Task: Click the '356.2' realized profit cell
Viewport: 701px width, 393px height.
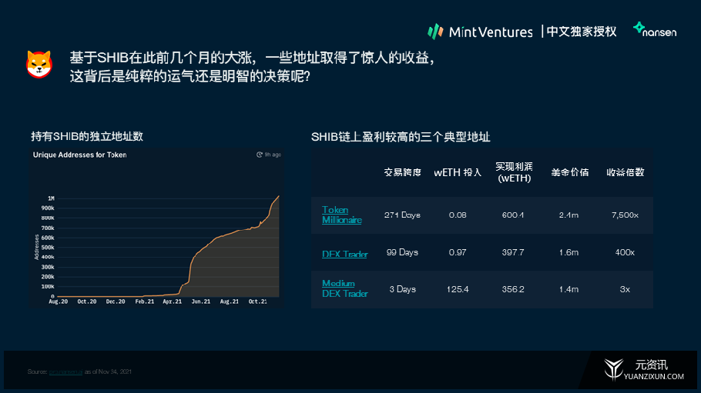Action: point(513,289)
